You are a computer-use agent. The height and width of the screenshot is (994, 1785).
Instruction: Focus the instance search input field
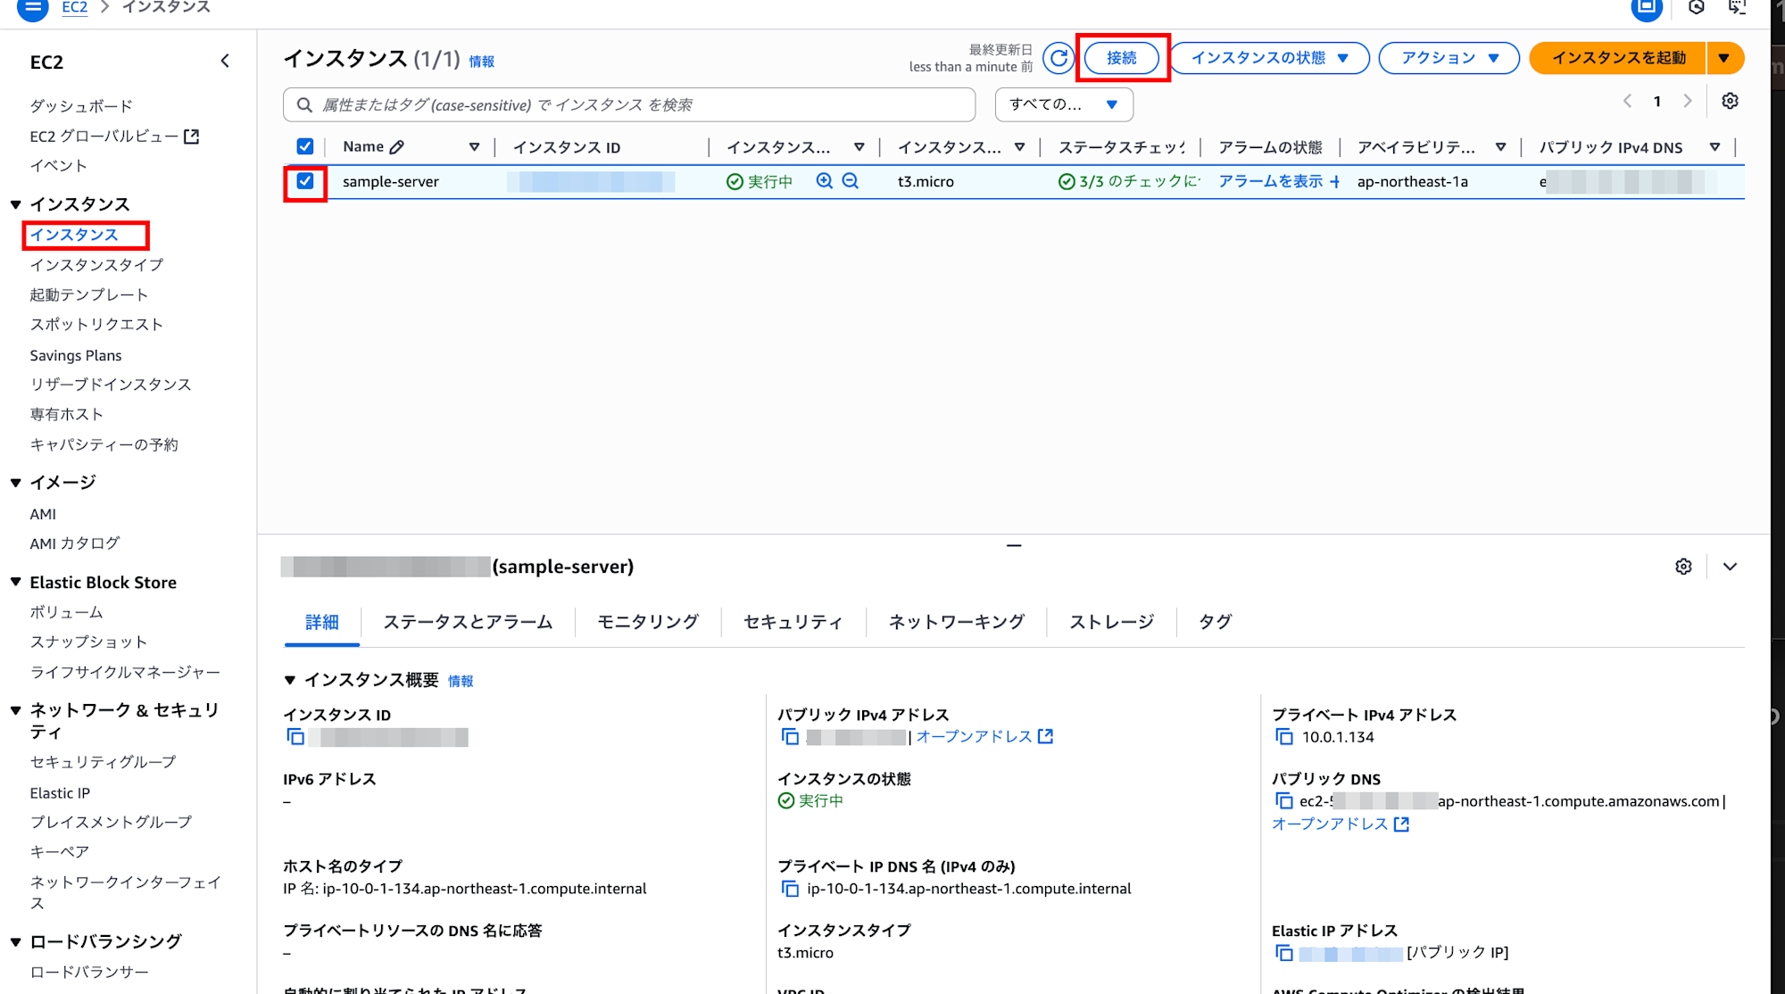point(629,104)
